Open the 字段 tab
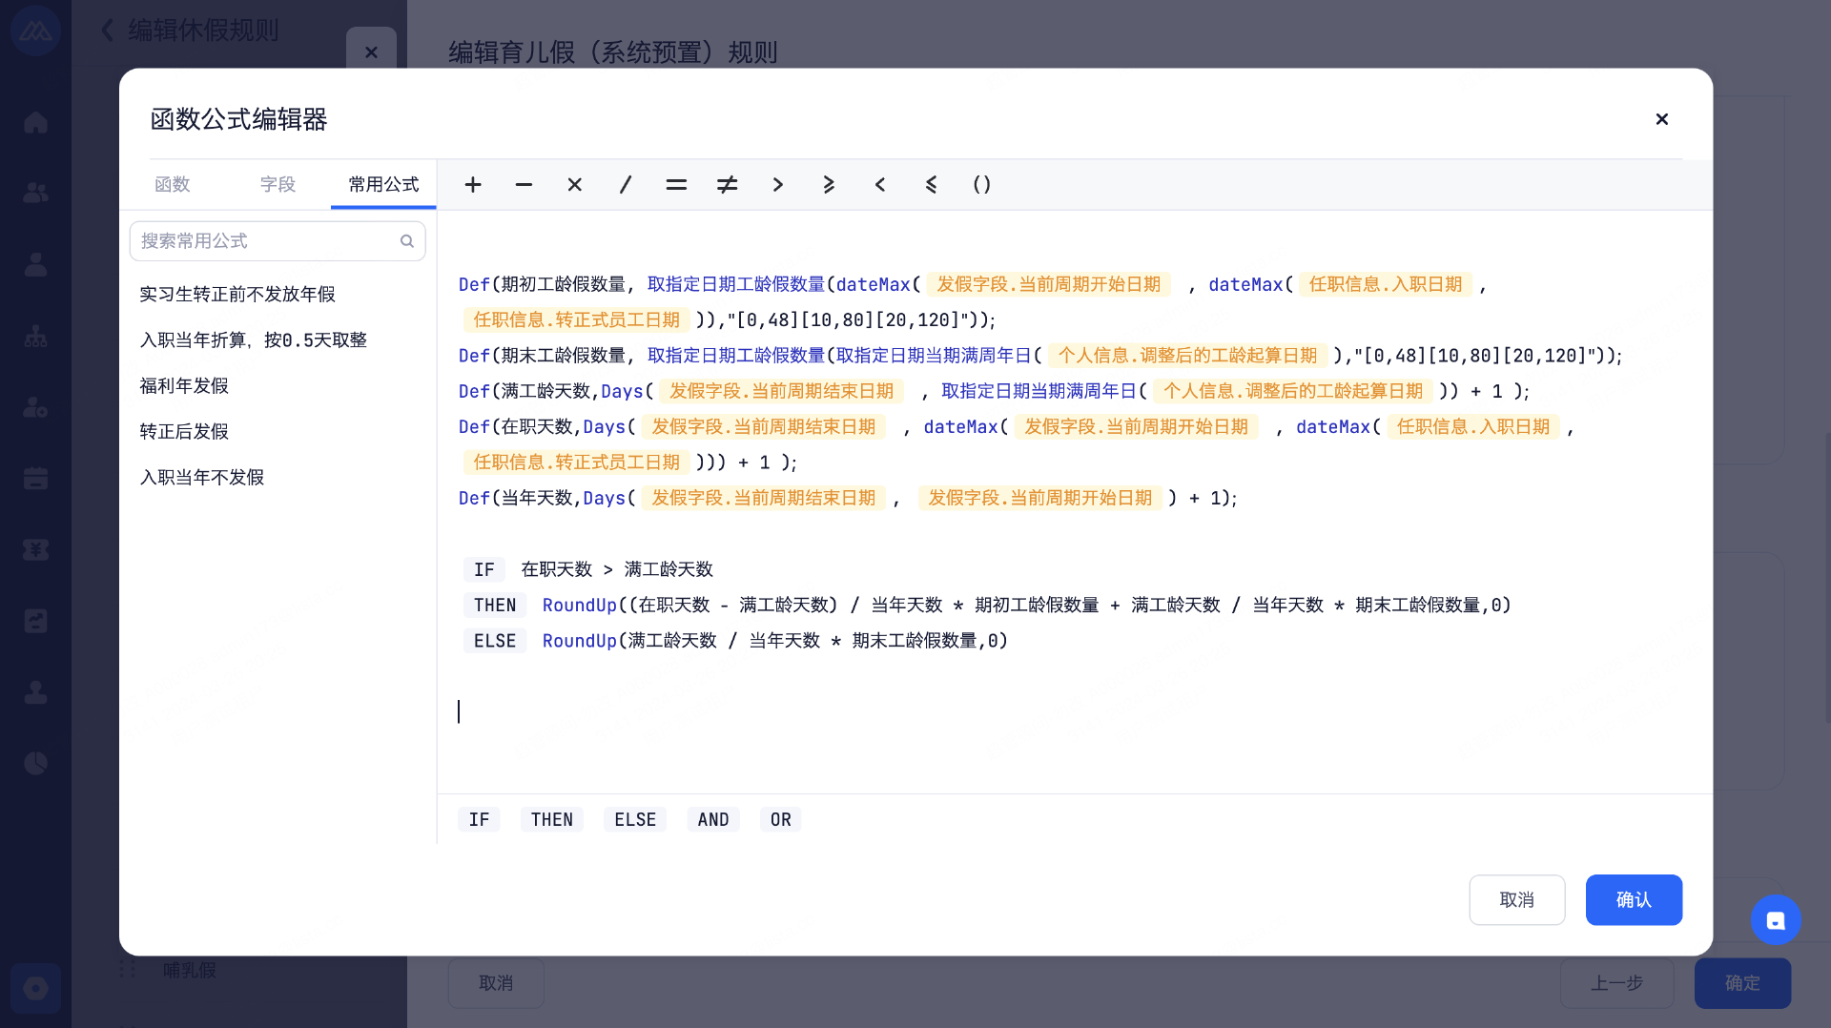1831x1028 pixels. 278,184
